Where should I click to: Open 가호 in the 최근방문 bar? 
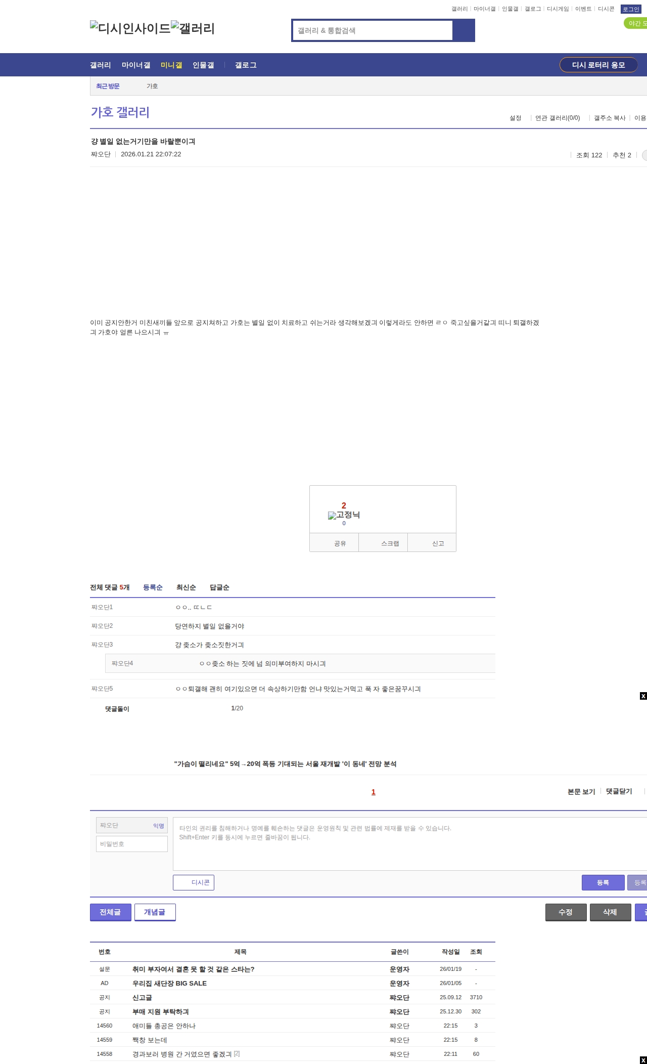[152, 86]
